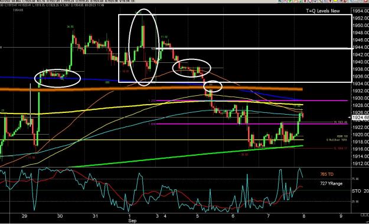Click the 1928.00 price axis label
The width and height of the screenshot is (369, 224).
[361, 105]
